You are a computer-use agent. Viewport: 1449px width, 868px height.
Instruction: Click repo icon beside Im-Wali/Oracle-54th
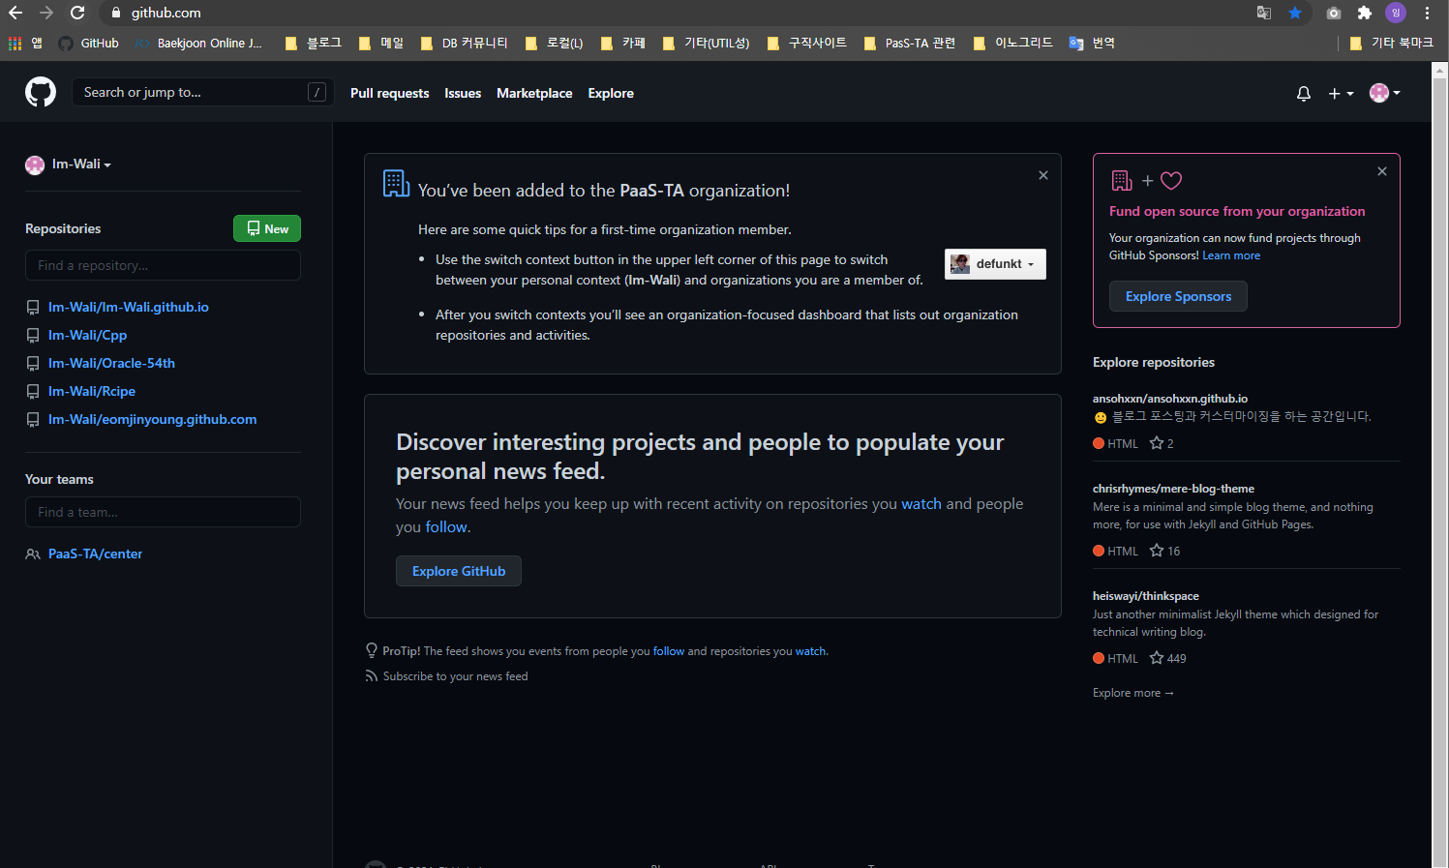click(33, 364)
